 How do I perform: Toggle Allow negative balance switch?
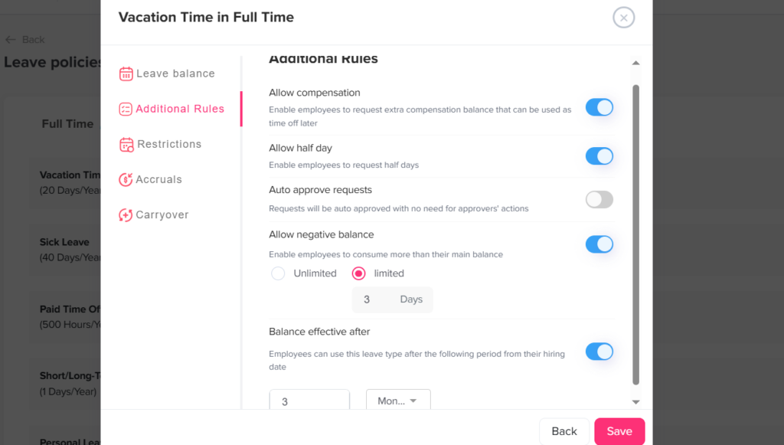(599, 244)
